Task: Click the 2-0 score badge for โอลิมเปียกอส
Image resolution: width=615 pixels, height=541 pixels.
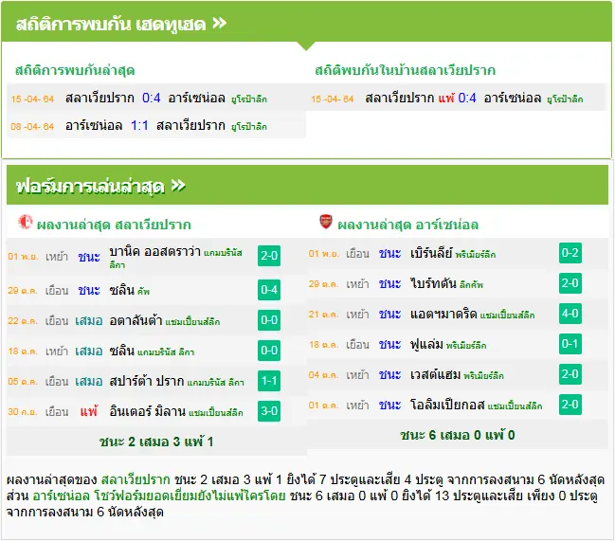Action: pyautogui.click(x=570, y=405)
